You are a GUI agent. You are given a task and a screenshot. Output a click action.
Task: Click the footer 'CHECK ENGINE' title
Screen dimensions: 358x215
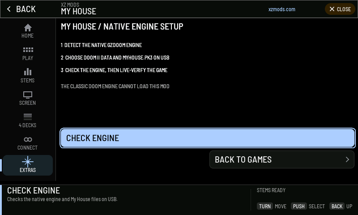[34, 190]
